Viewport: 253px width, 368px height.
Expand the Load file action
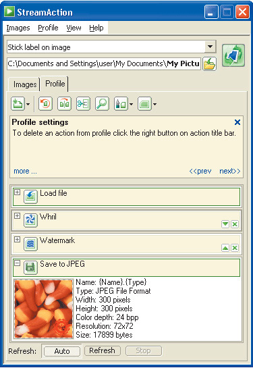[x=17, y=192]
